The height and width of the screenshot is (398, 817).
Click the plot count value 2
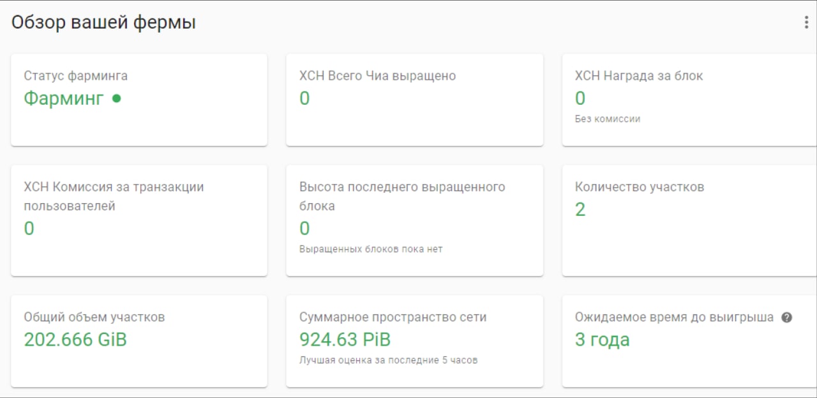pos(580,210)
